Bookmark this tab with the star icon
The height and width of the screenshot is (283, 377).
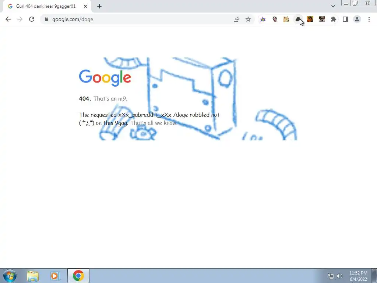pyautogui.click(x=248, y=19)
